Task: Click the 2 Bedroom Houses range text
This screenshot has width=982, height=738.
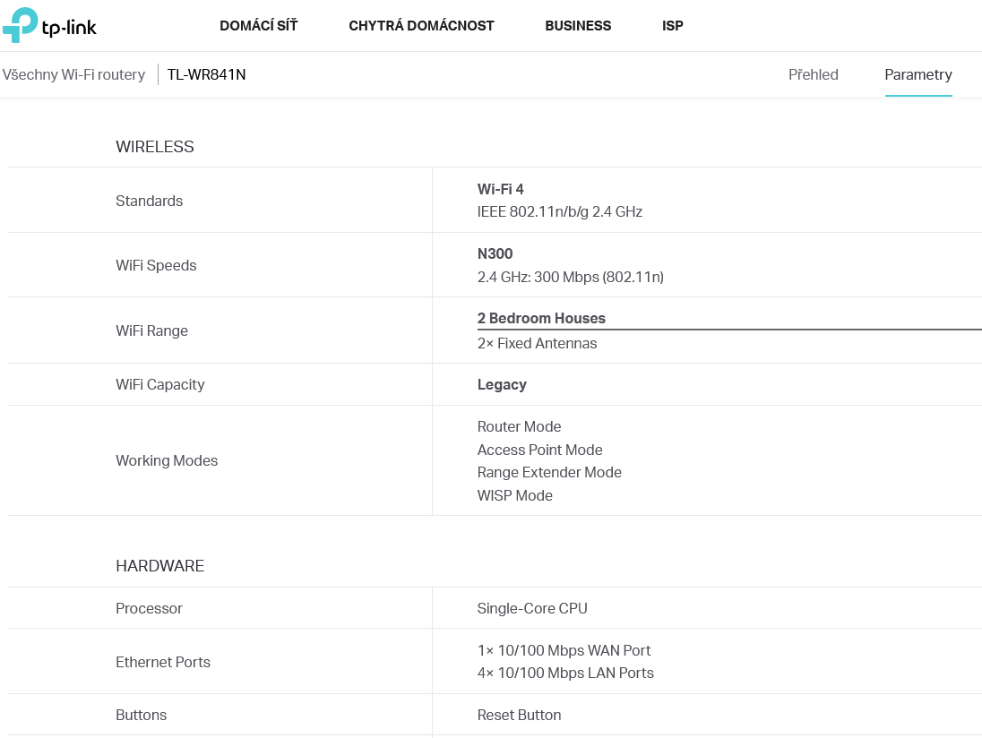Action: coord(541,318)
